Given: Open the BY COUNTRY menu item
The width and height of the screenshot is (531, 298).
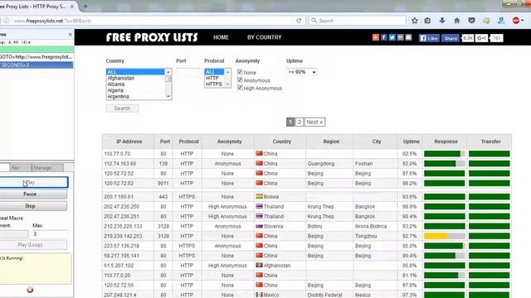Looking at the screenshot, I should click(x=264, y=37).
